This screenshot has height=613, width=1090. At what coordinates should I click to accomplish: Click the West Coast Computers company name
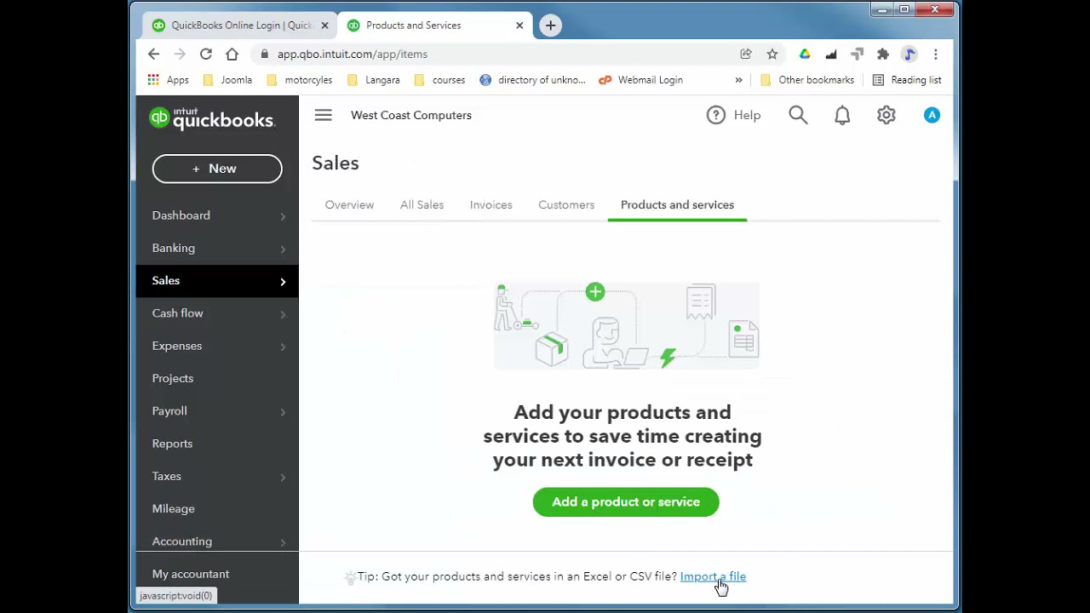[411, 115]
